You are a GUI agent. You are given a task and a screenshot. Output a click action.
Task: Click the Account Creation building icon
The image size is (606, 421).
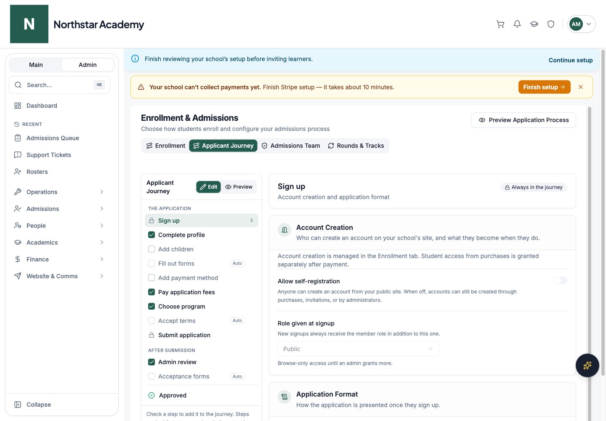tap(284, 230)
